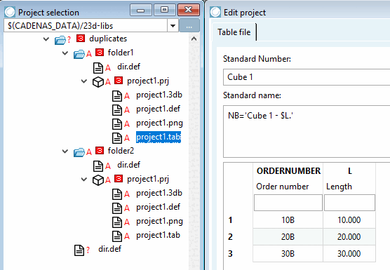This screenshot has height=270, width=390.
Task: Switch to the Table file tab
Action: 234,32
